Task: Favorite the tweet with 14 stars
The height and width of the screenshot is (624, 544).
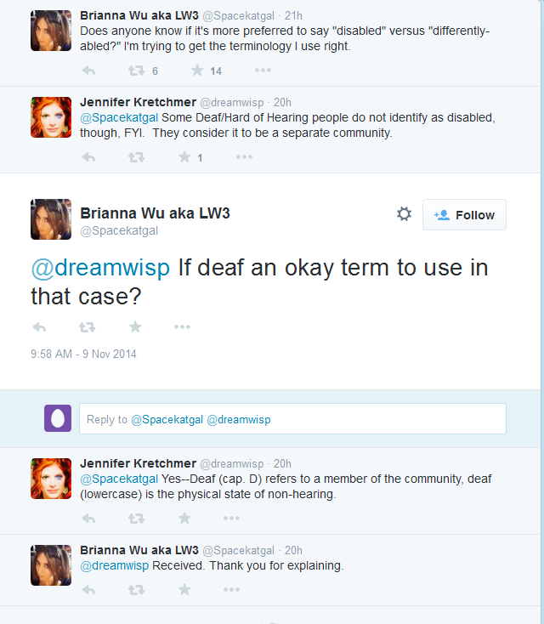Action: (197, 71)
